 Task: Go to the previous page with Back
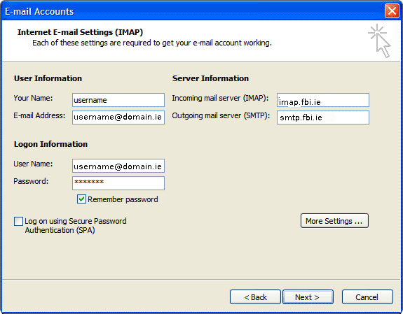coord(255,297)
